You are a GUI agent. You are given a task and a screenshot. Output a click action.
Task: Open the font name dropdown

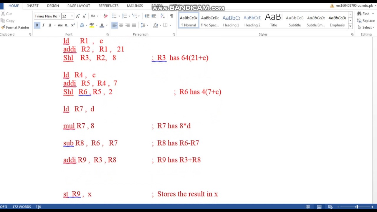tap(59, 16)
